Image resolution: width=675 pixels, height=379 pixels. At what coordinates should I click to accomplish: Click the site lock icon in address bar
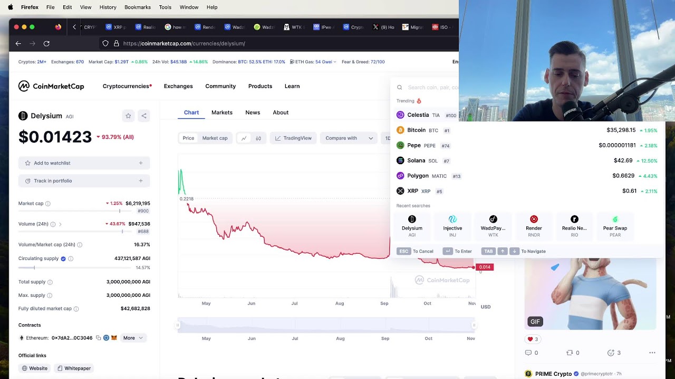[x=115, y=44]
